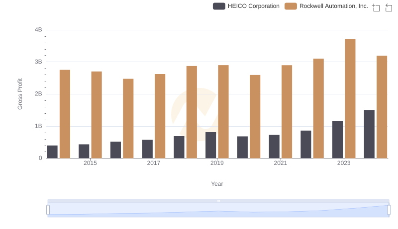Click the 2014 HEICO Corporation first dark bar
398x229 pixels.
52,152
